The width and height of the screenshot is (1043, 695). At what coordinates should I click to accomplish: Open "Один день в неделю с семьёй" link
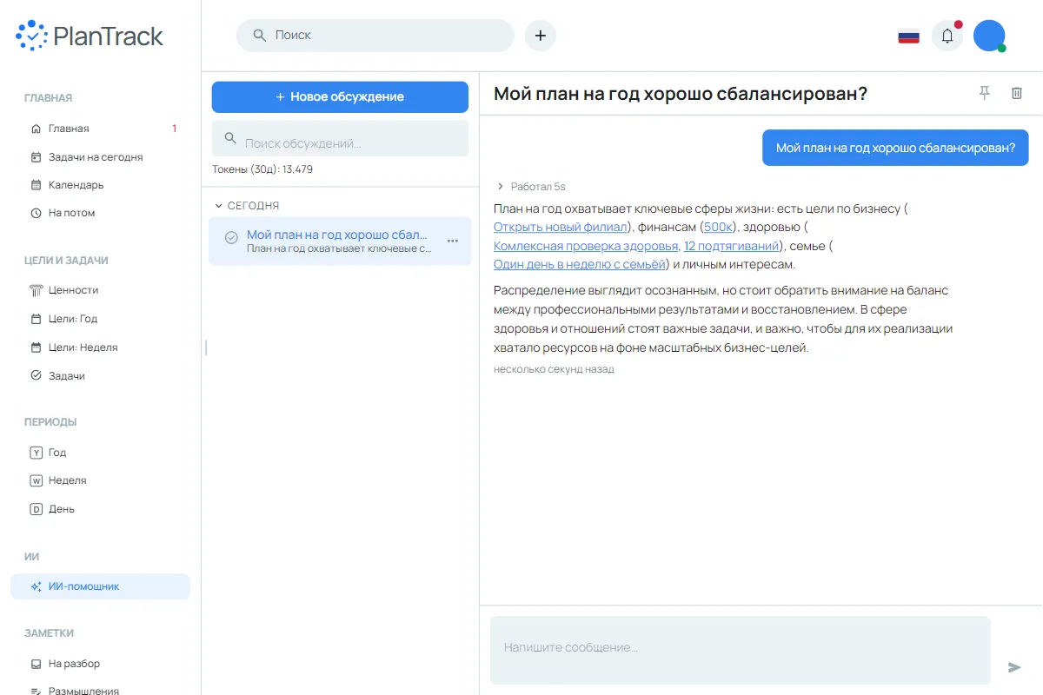tap(580, 265)
